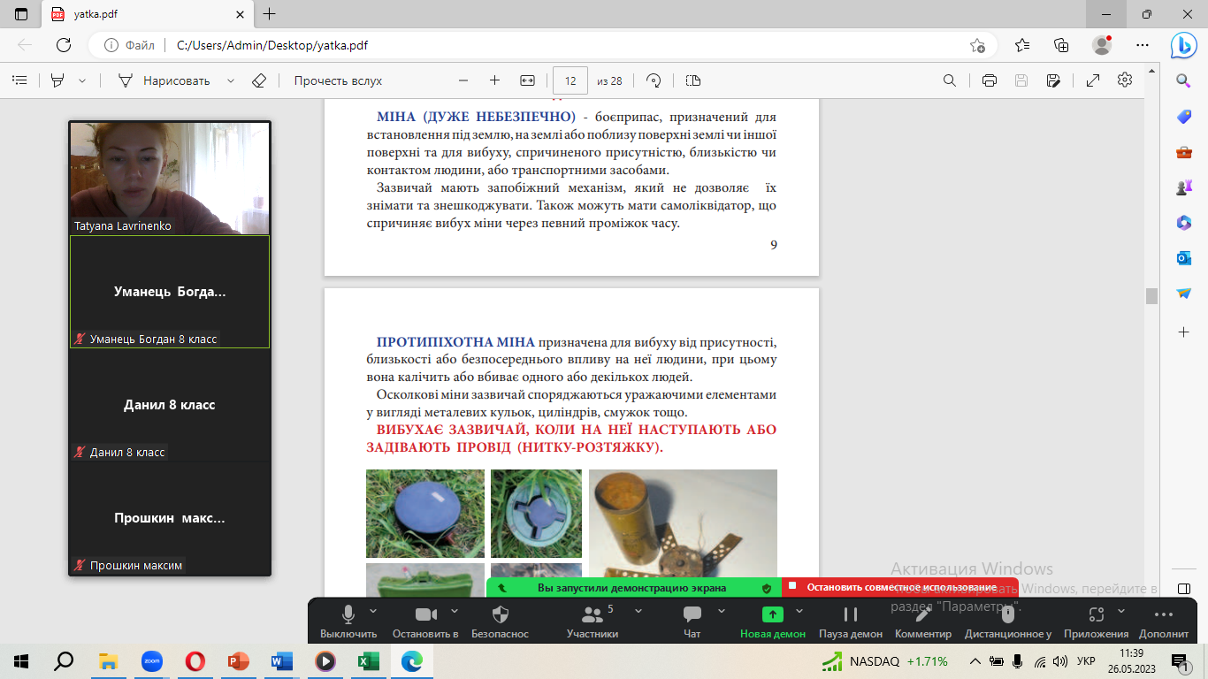Open the Участники participants panel
This screenshot has height=679, width=1208.
(592, 621)
